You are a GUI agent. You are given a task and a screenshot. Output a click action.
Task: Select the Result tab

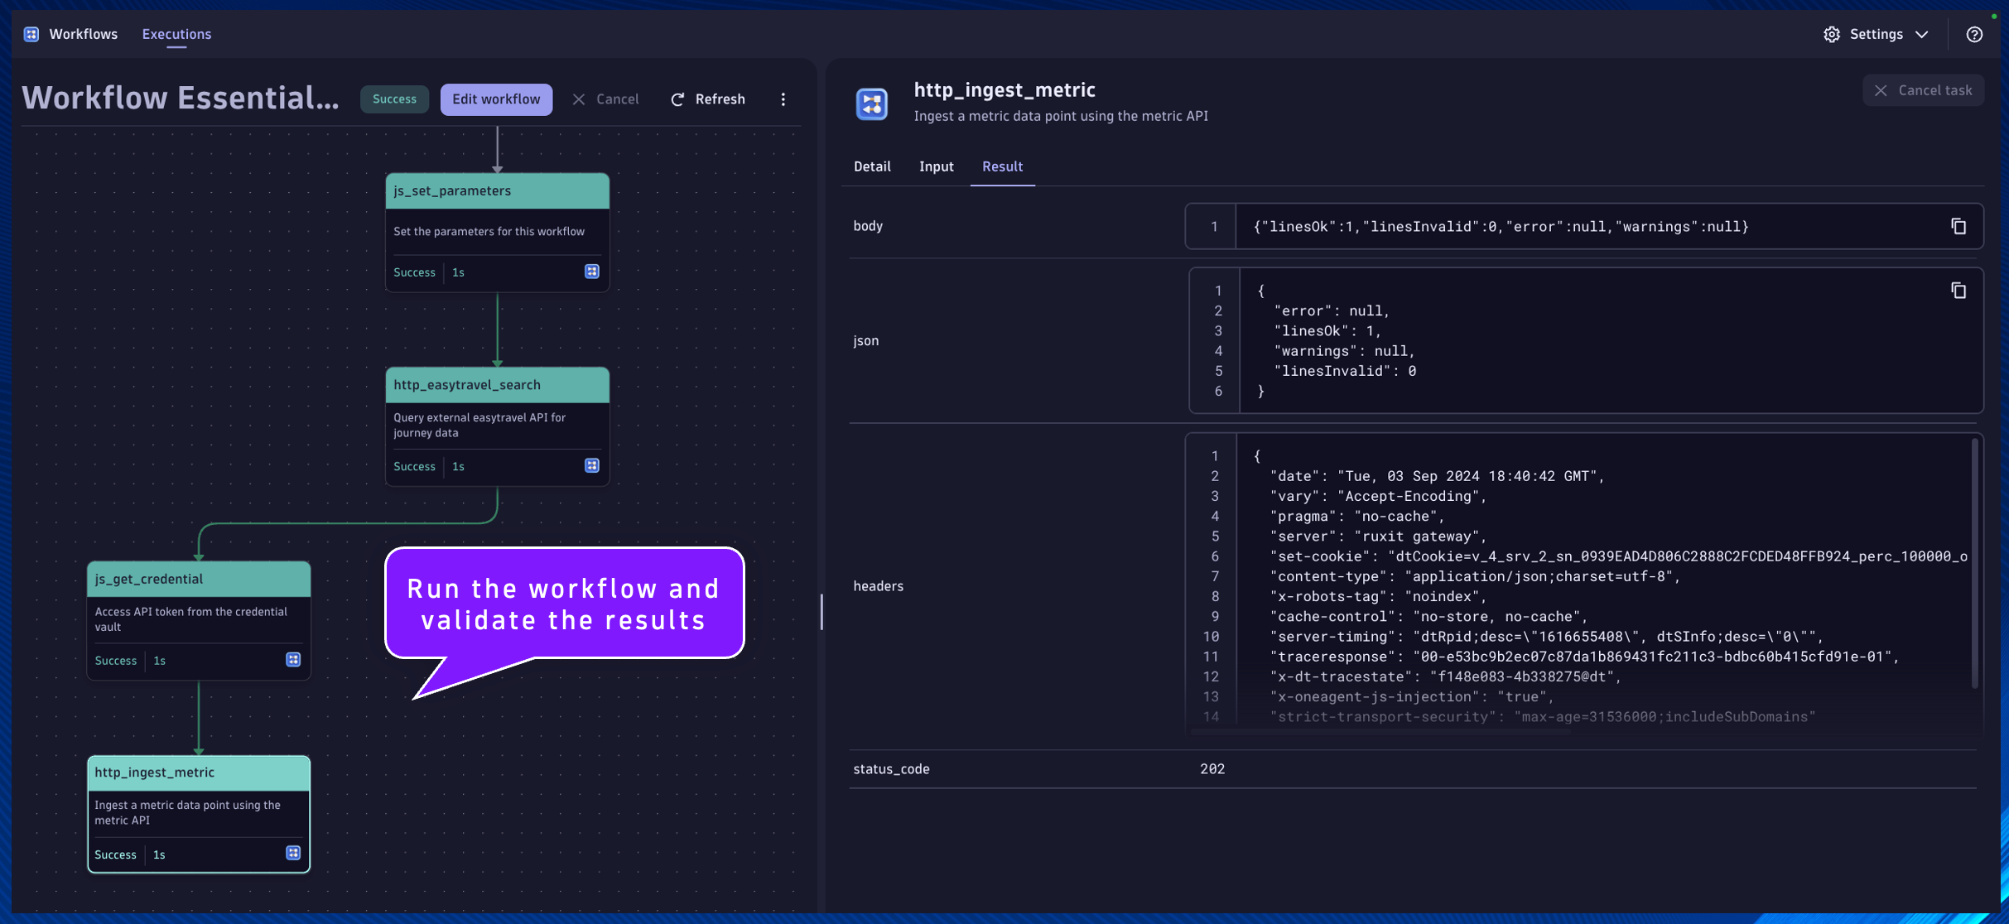click(1002, 166)
